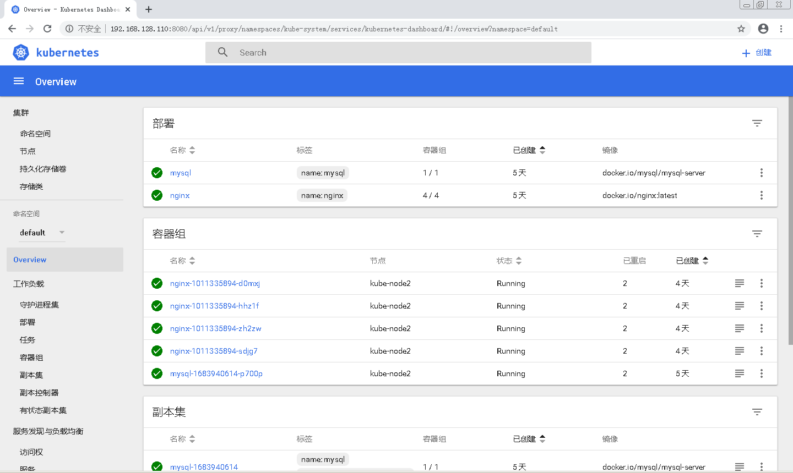The height and width of the screenshot is (473, 793).
Task: Open replica set mysql-1683940614
Action: point(204,467)
